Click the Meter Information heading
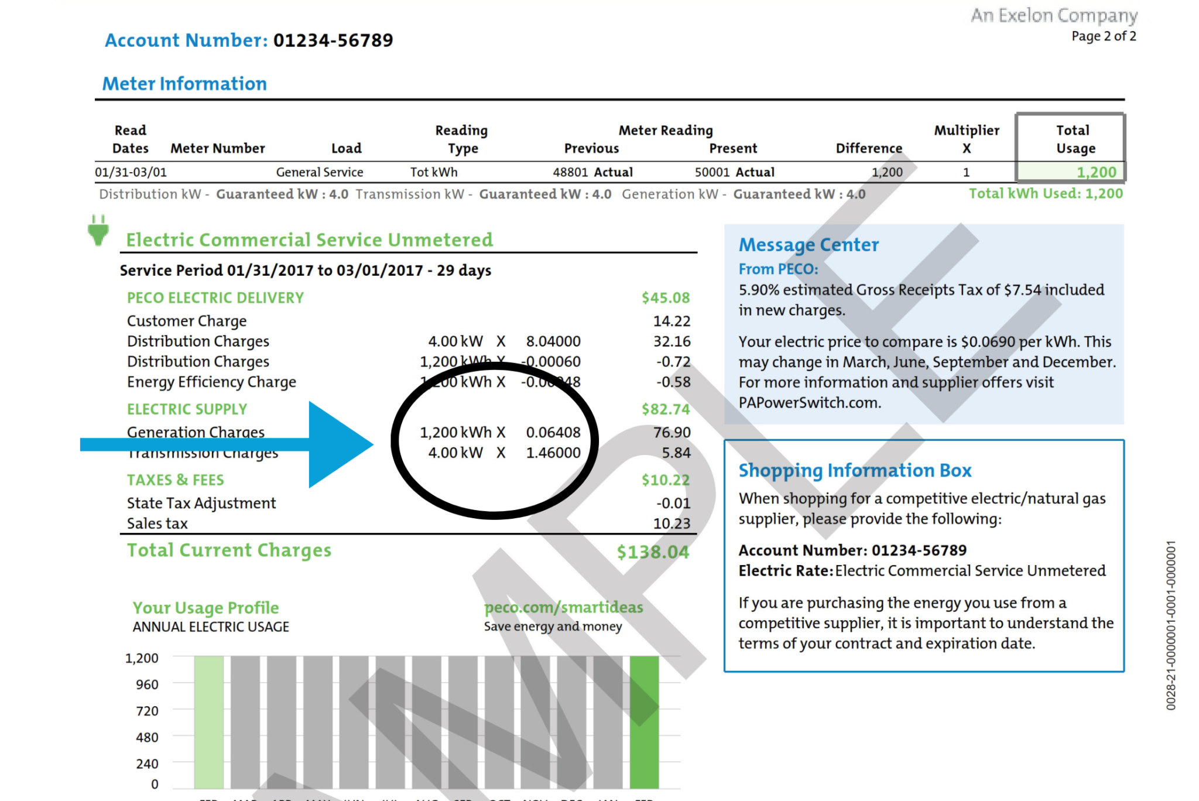Screen dimensions: 1199x801 coord(184,84)
